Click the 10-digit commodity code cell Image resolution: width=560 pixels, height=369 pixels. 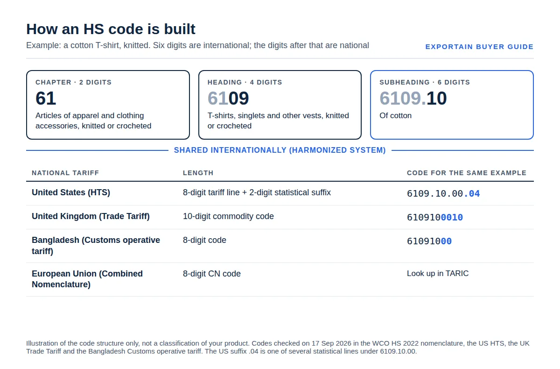(x=228, y=216)
